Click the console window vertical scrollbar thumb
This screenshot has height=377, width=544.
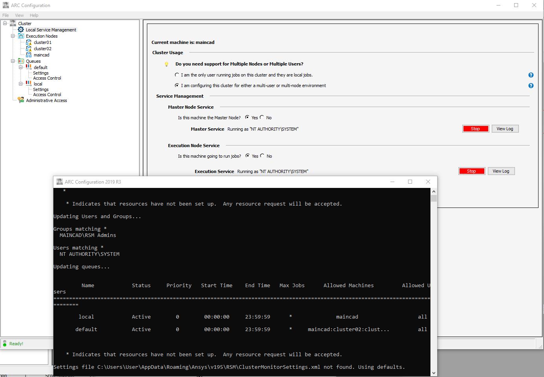434,198
